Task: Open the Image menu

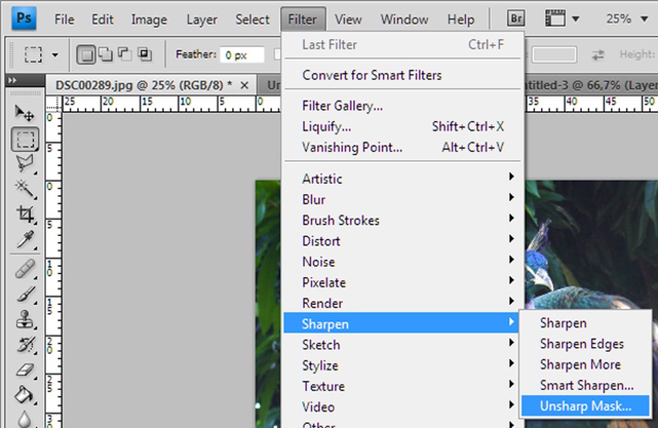Action: 149,19
